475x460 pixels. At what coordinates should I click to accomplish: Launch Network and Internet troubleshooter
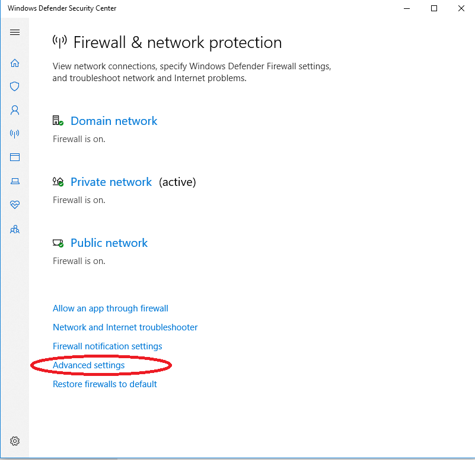coord(125,327)
